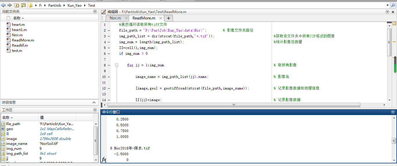Open Current Folder panel actions menu
The width and height of the screenshot is (397, 166).
pos(95,12)
